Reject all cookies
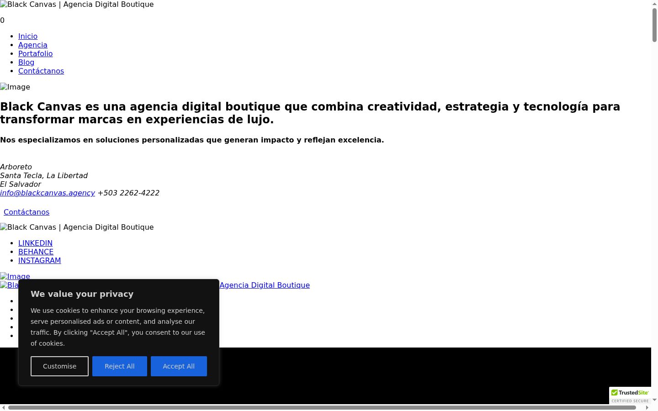This screenshot has width=658, height=411. (x=120, y=366)
